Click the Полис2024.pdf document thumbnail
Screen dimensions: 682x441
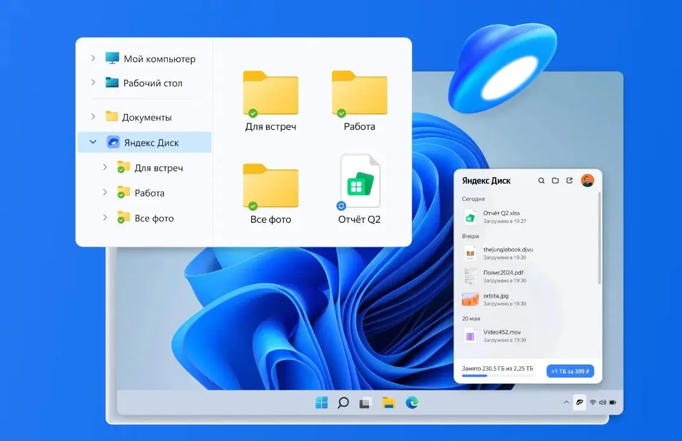pyautogui.click(x=470, y=277)
